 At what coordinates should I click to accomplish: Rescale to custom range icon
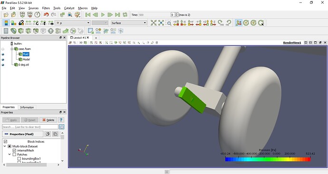click(36, 23)
